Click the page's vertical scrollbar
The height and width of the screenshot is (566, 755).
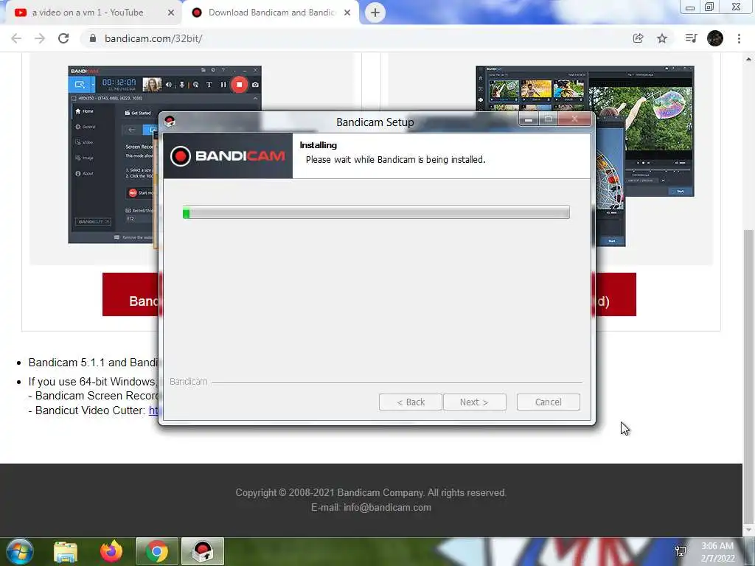(x=748, y=375)
